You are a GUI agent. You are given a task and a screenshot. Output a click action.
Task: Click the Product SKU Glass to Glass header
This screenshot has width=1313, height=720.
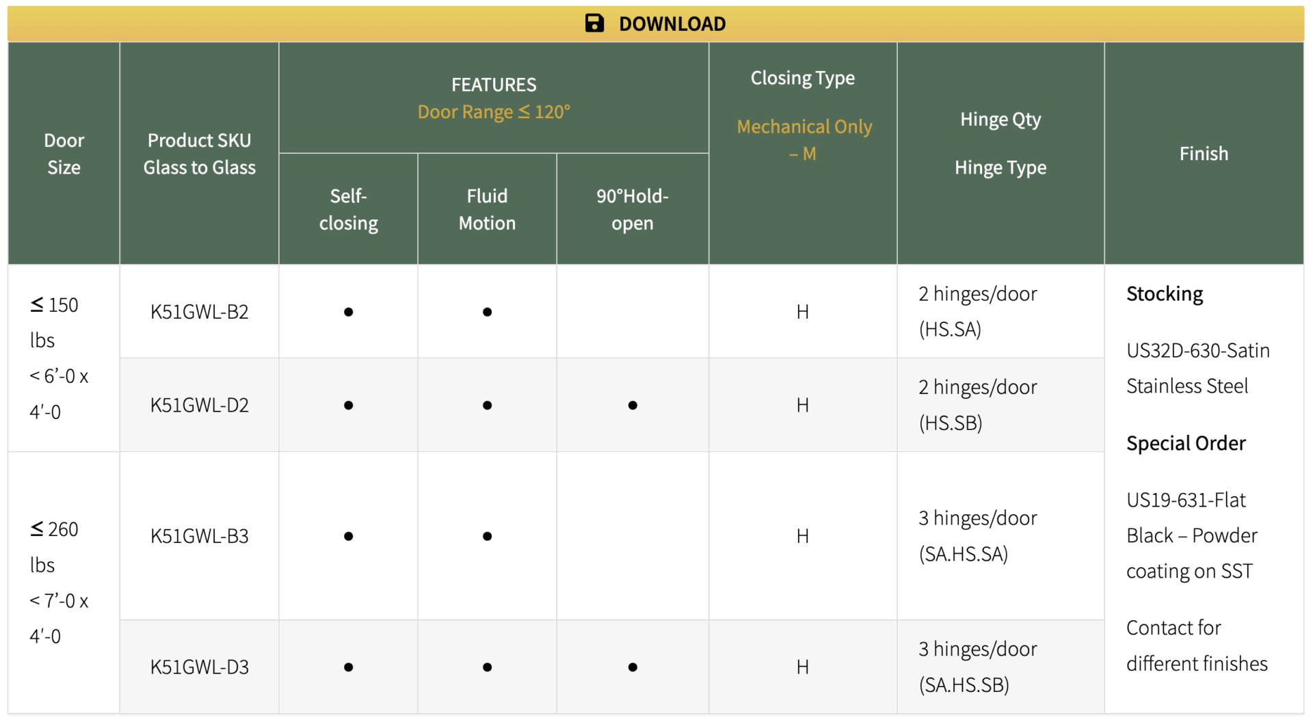[199, 154]
